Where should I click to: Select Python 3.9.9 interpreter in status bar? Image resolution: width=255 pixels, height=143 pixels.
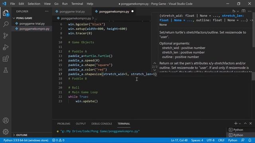(x=26, y=140)
